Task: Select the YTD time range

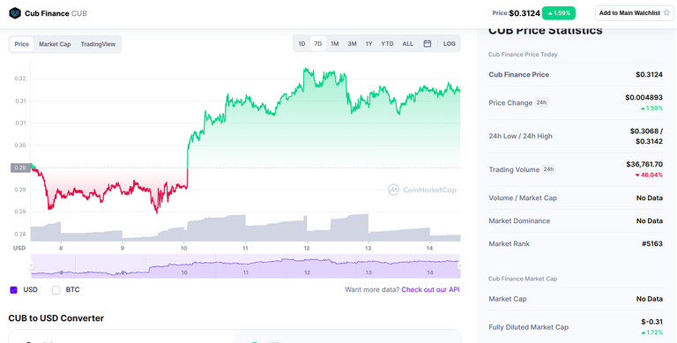Action: tap(387, 43)
